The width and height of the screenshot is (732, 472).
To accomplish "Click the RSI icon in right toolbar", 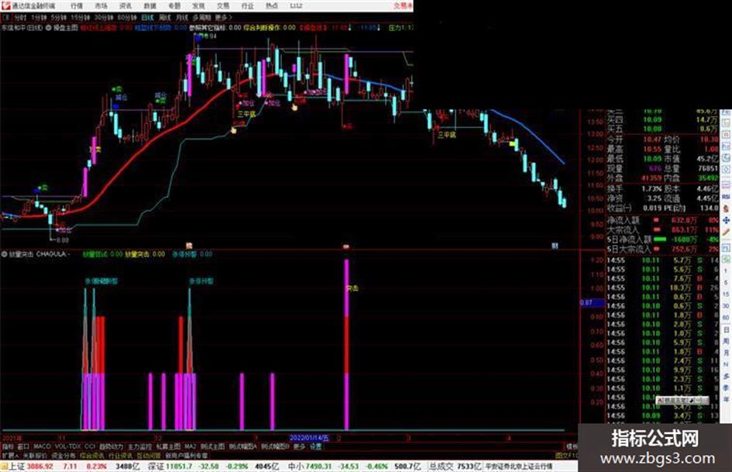I will click(726, 196).
